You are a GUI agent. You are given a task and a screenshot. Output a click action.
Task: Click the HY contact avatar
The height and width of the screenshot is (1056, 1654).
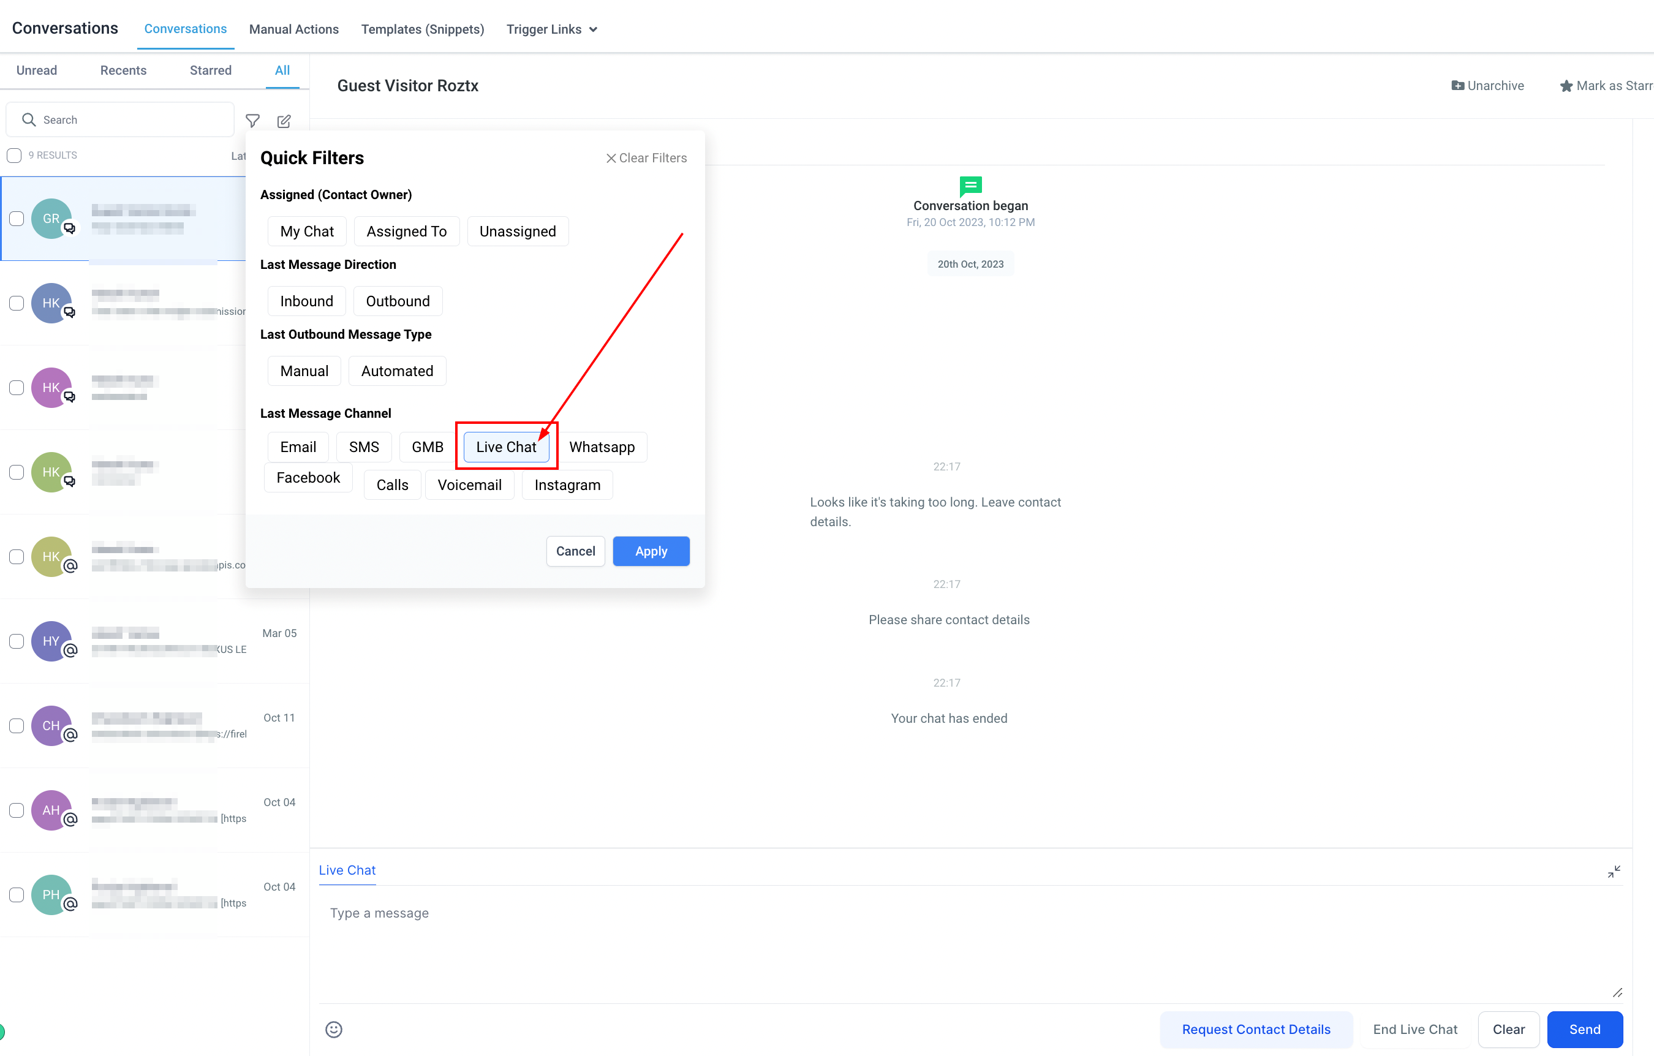[51, 641]
